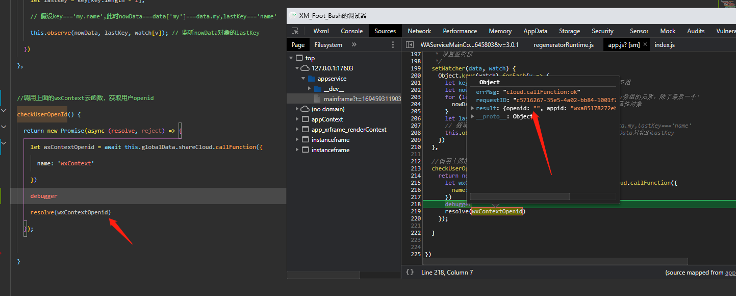This screenshot has height=296, width=736.
Task: Open the Mock tab
Action: (668, 31)
